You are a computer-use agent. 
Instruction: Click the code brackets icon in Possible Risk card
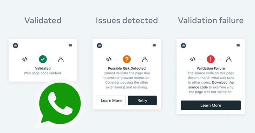tap(109, 59)
